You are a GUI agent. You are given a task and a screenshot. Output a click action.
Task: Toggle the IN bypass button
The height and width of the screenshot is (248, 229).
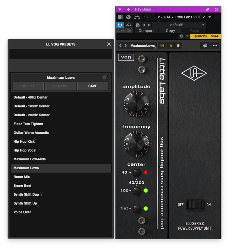(162, 46)
